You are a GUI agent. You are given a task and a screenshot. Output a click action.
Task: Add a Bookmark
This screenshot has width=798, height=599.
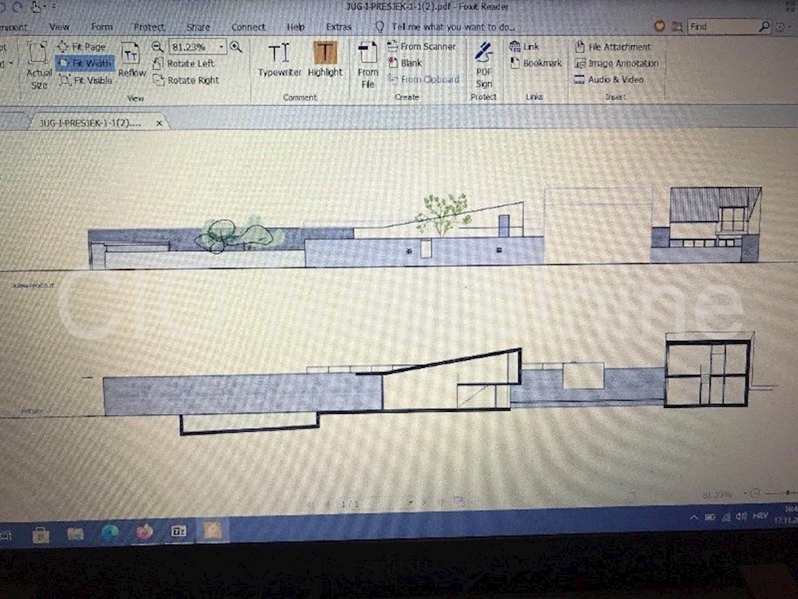pos(536,63)
